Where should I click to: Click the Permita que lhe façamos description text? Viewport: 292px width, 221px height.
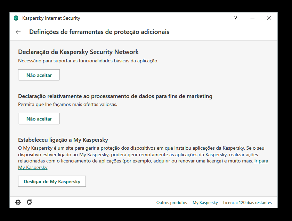[x=67, y=104]
